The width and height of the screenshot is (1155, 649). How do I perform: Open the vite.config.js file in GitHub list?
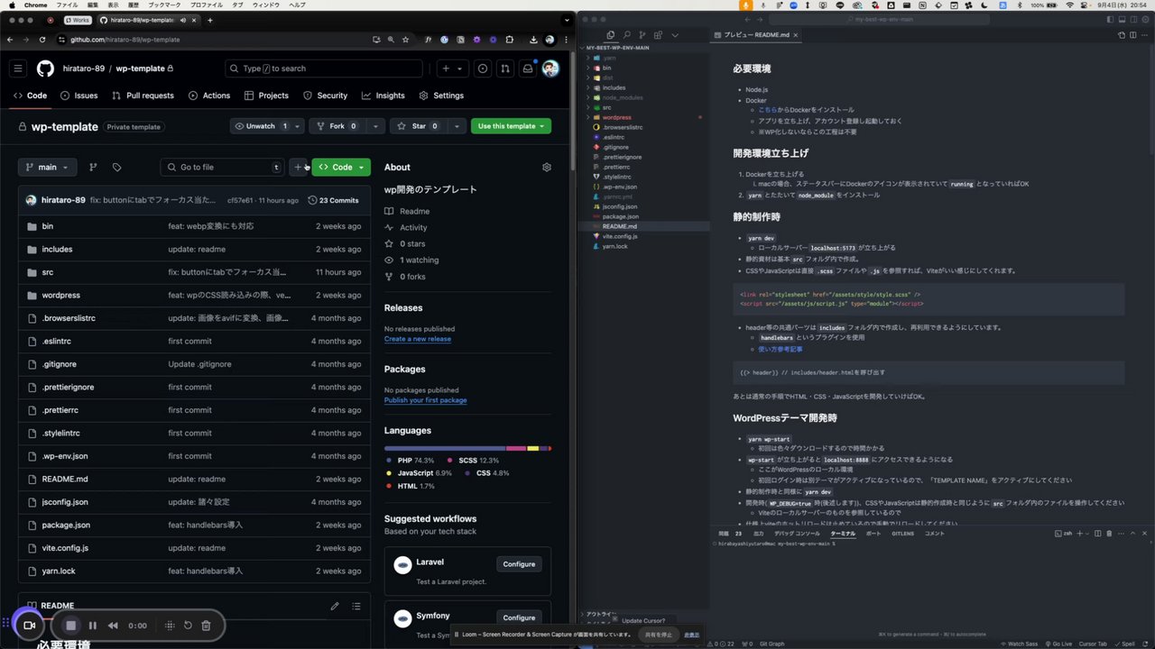click(65, 548)
